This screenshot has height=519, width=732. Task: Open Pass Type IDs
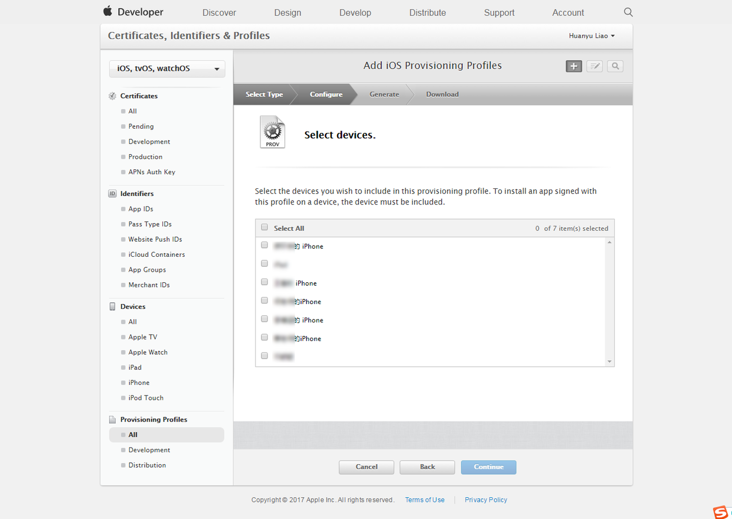pos(150,224)
